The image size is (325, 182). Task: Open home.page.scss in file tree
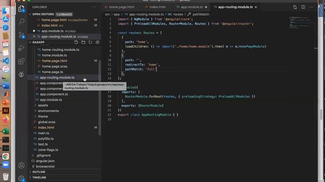coord(54,66)
